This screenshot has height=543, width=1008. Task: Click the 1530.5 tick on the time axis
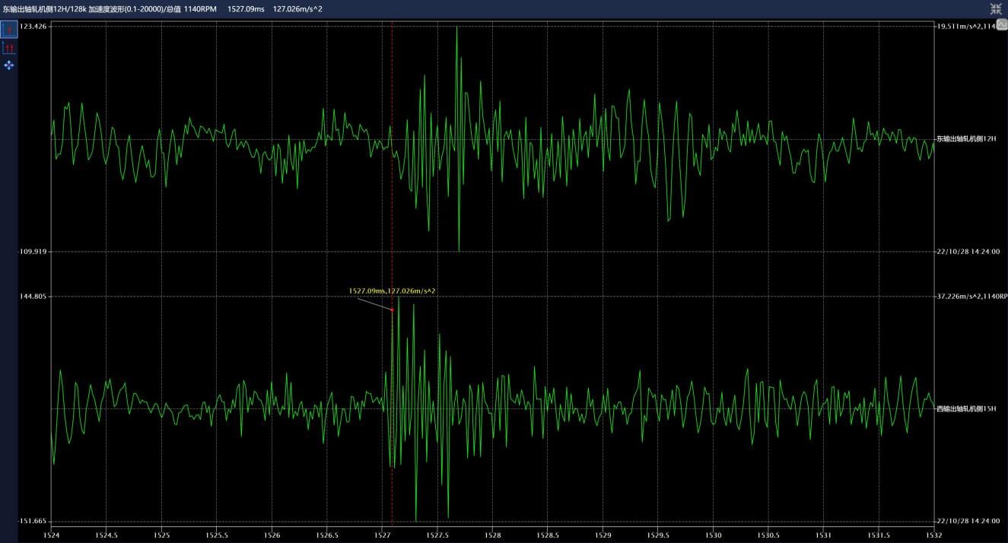click(768, 535)
